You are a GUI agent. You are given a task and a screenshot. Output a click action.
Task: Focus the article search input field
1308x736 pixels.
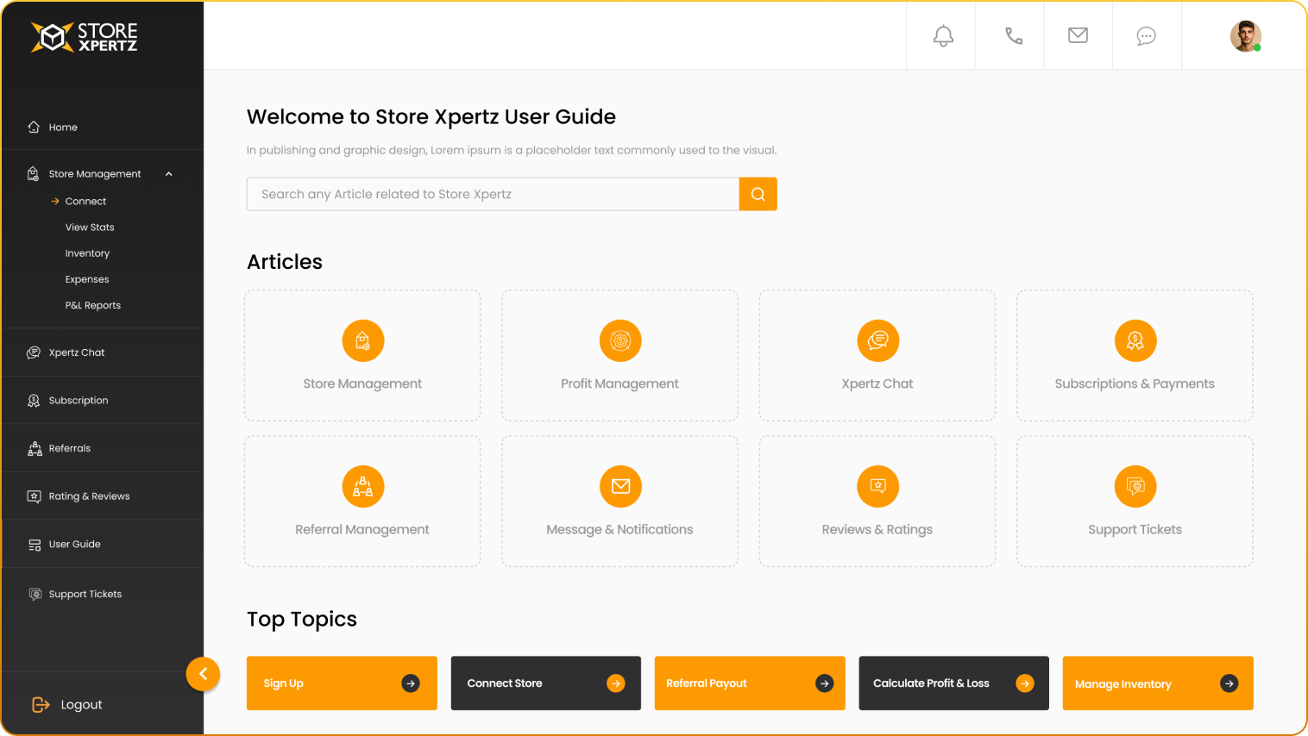pyautogui.click(x=493, y=194)
